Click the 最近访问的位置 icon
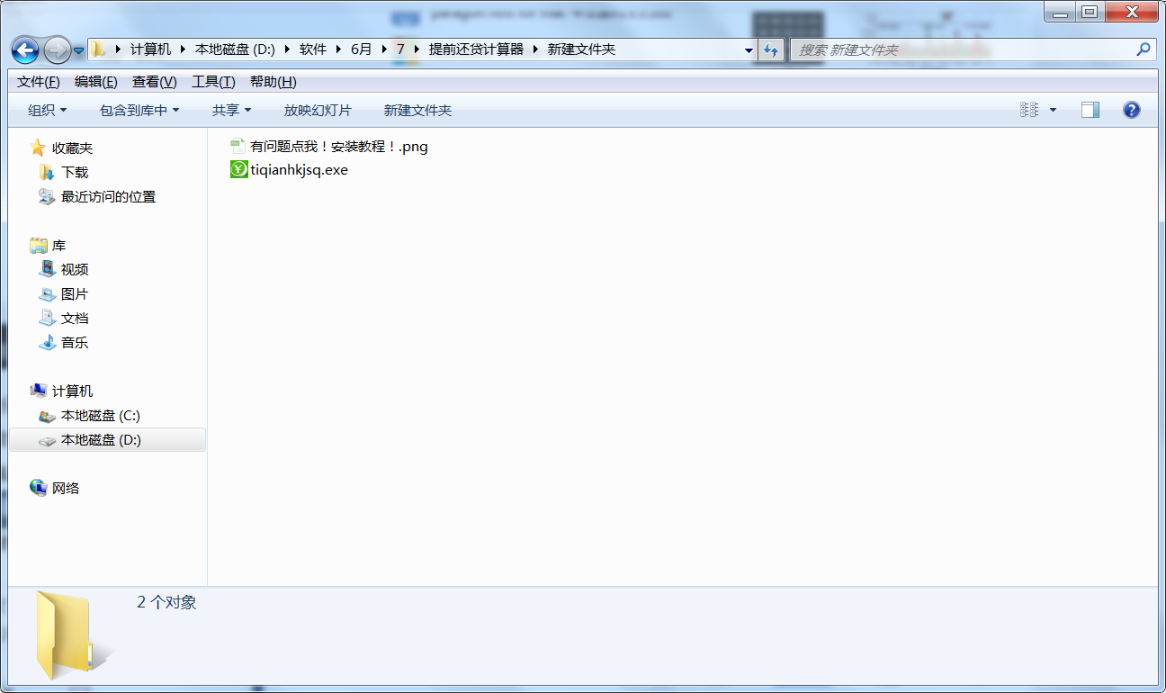This screenshot has width=1166, height=693. tap(47, 196)
